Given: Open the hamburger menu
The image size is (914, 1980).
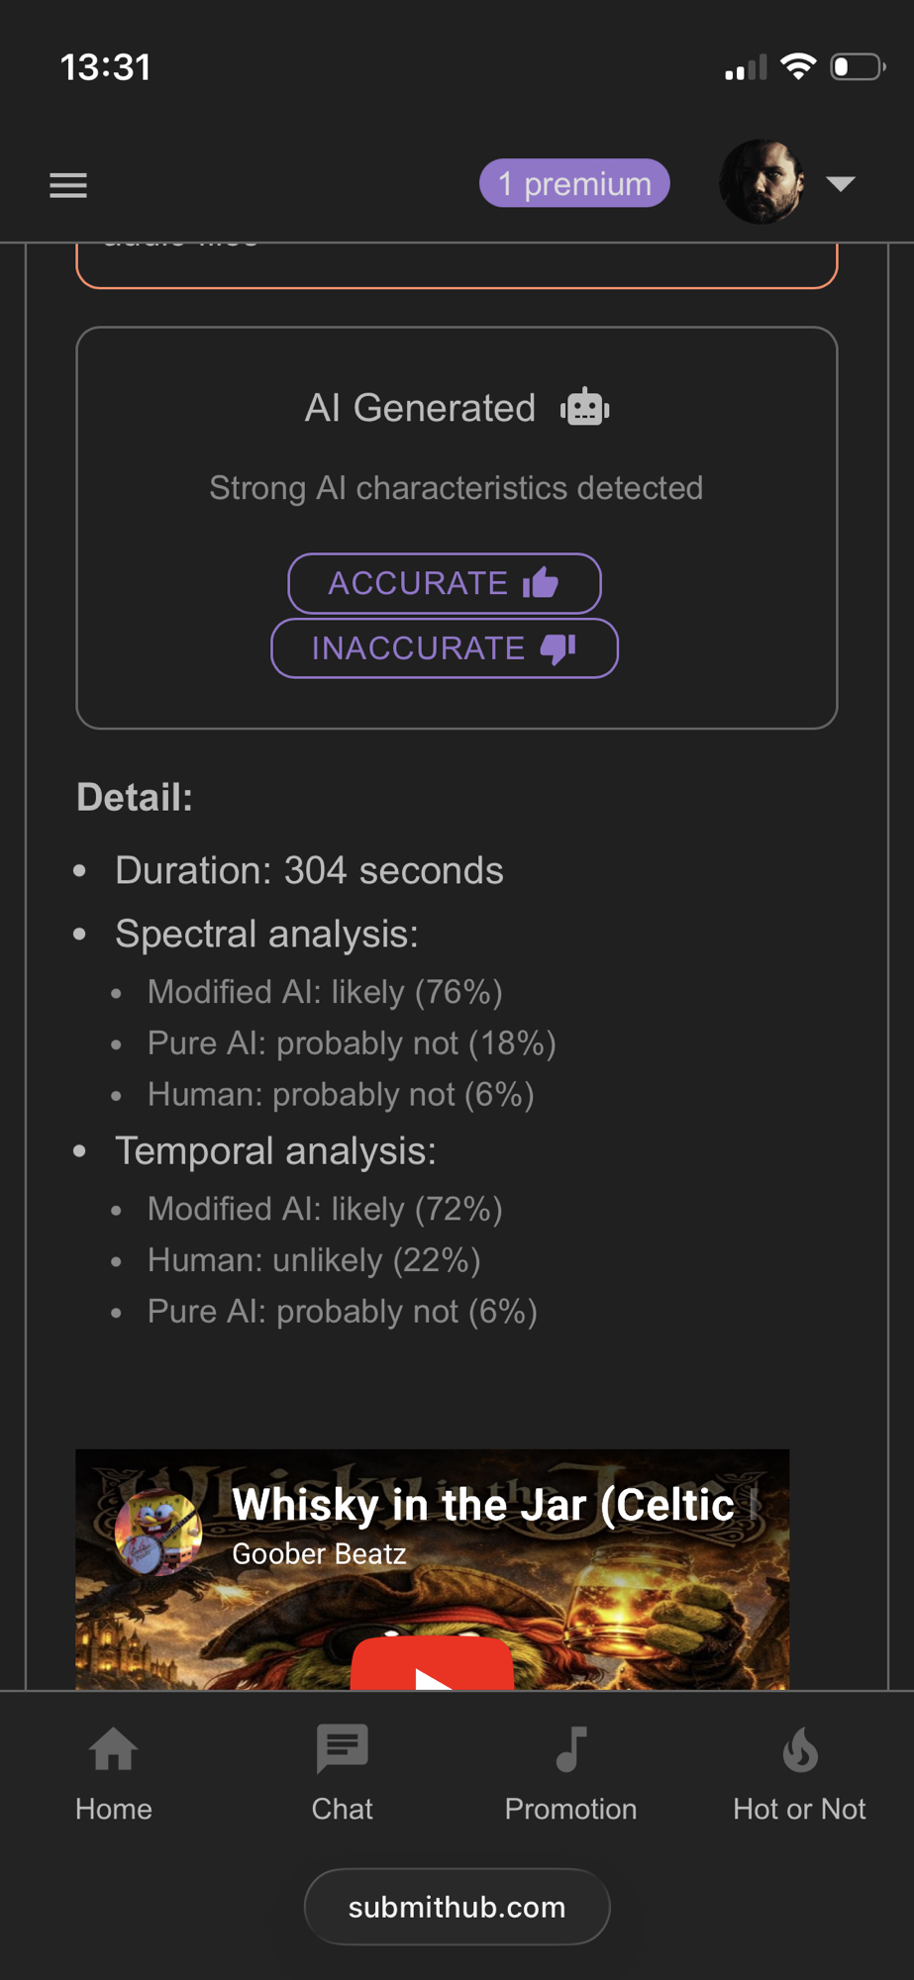Looking at the screenshot, I should [68, 185].
